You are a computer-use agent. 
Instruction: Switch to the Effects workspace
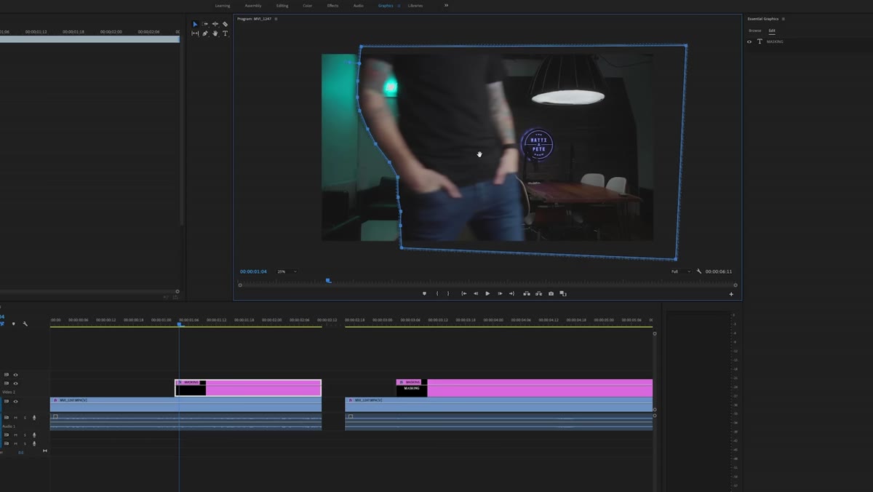(x=332, y=5)
